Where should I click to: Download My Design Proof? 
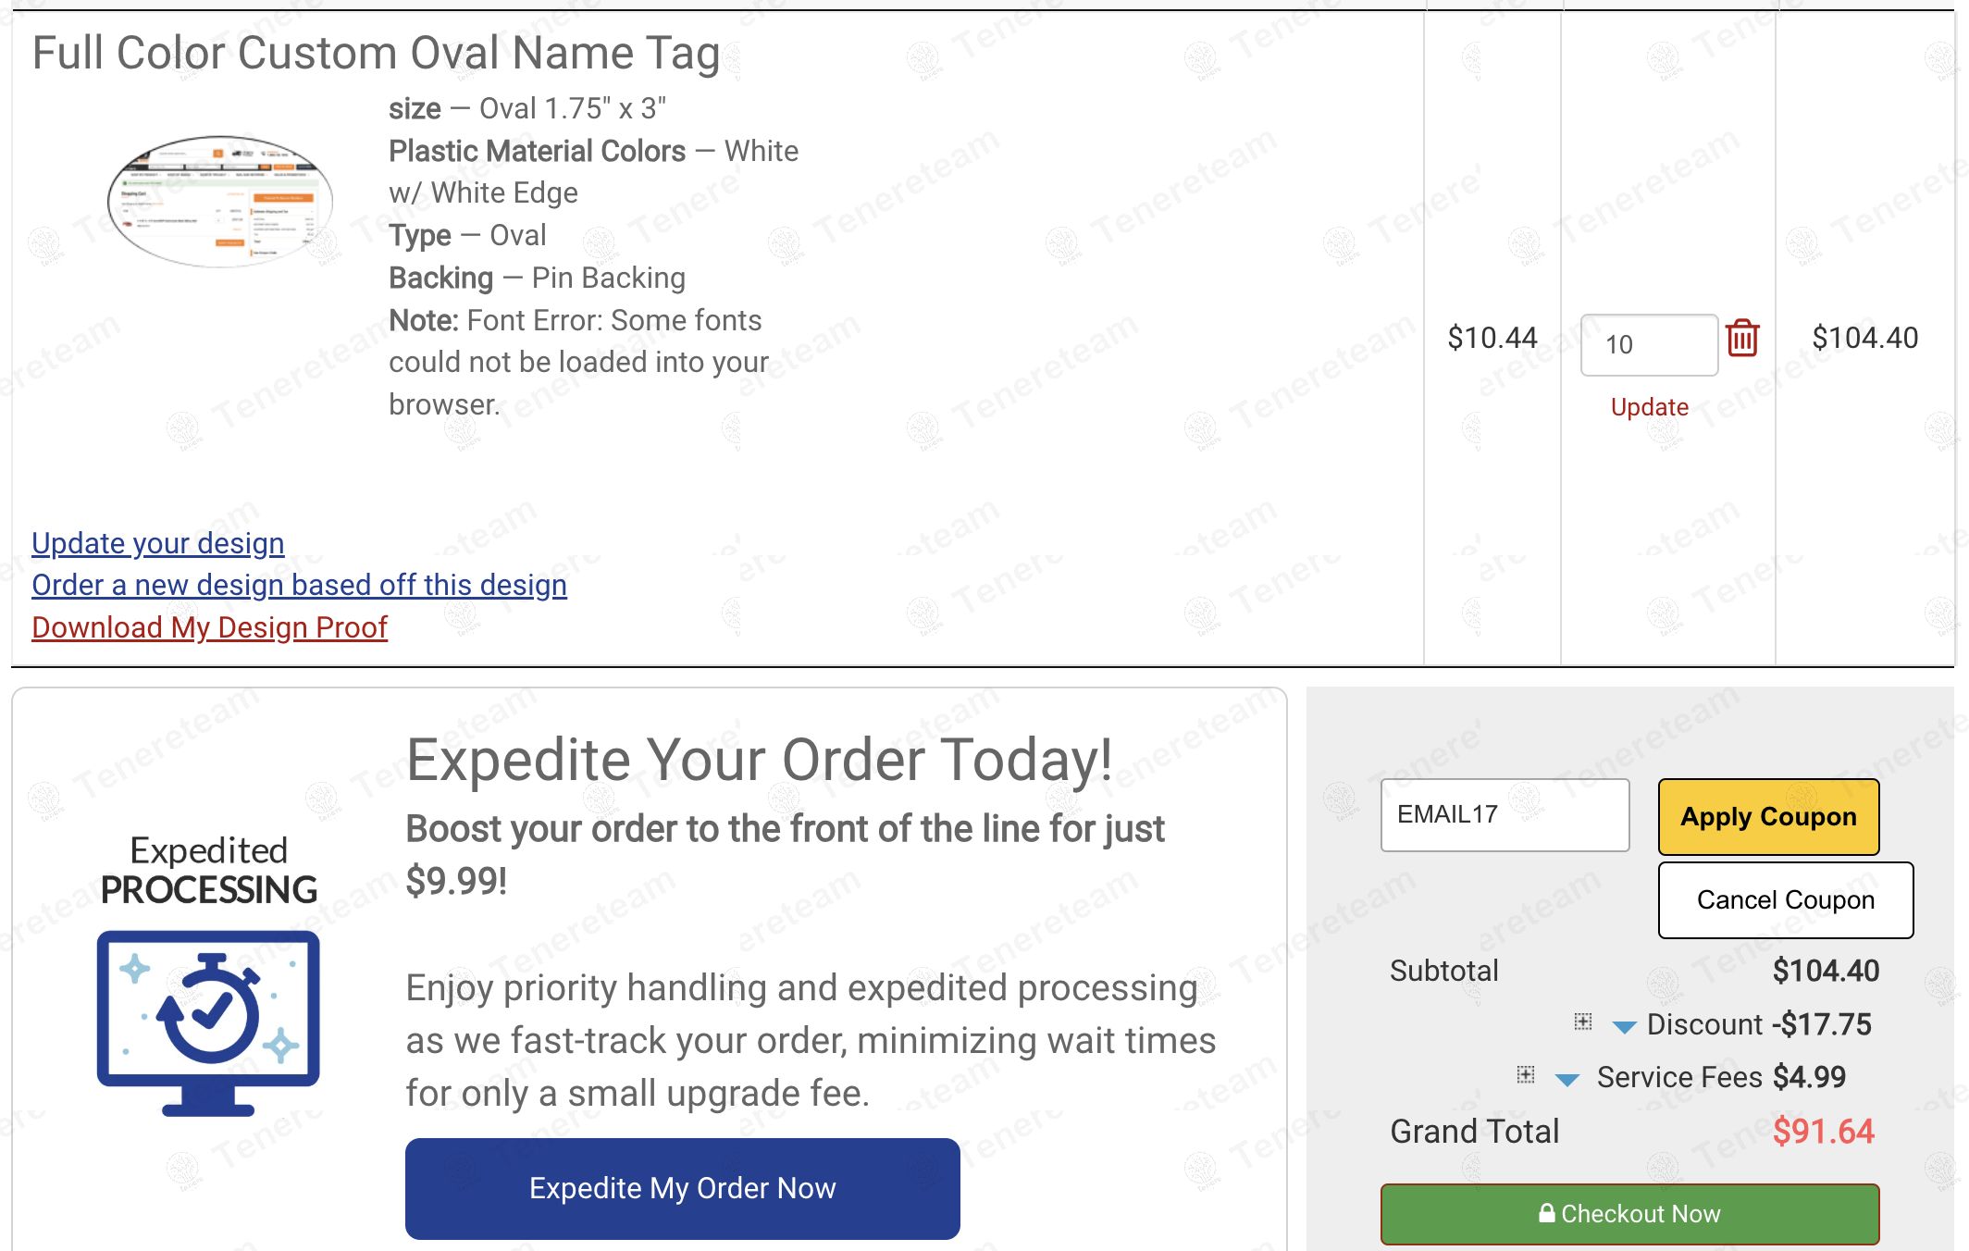(209, 627)
